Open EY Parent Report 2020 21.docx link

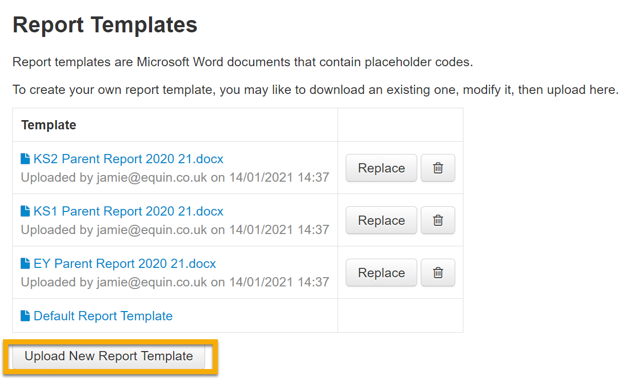125,263
